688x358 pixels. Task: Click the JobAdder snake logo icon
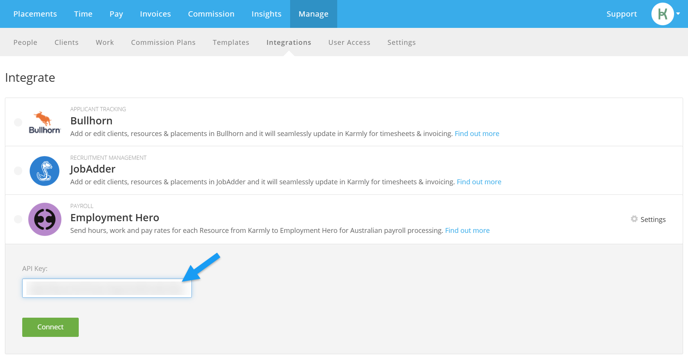(x=44, y=171)
